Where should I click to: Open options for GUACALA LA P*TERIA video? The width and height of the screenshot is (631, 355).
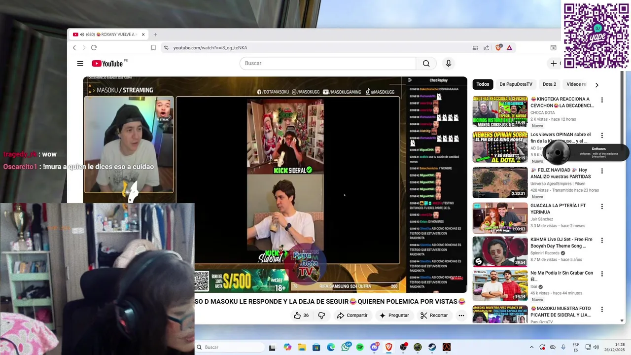tap(601, 207)
